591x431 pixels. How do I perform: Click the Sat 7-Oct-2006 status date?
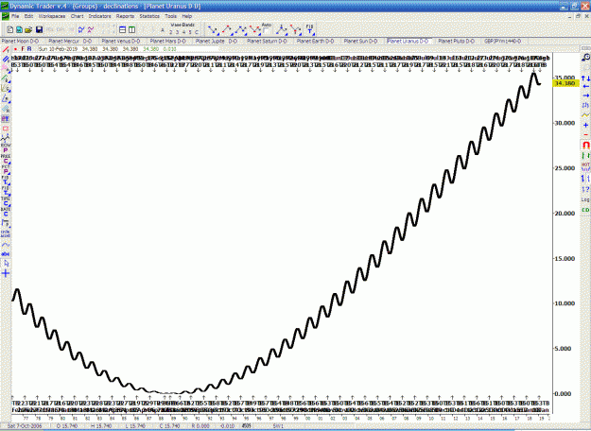(x=25, y=426)
